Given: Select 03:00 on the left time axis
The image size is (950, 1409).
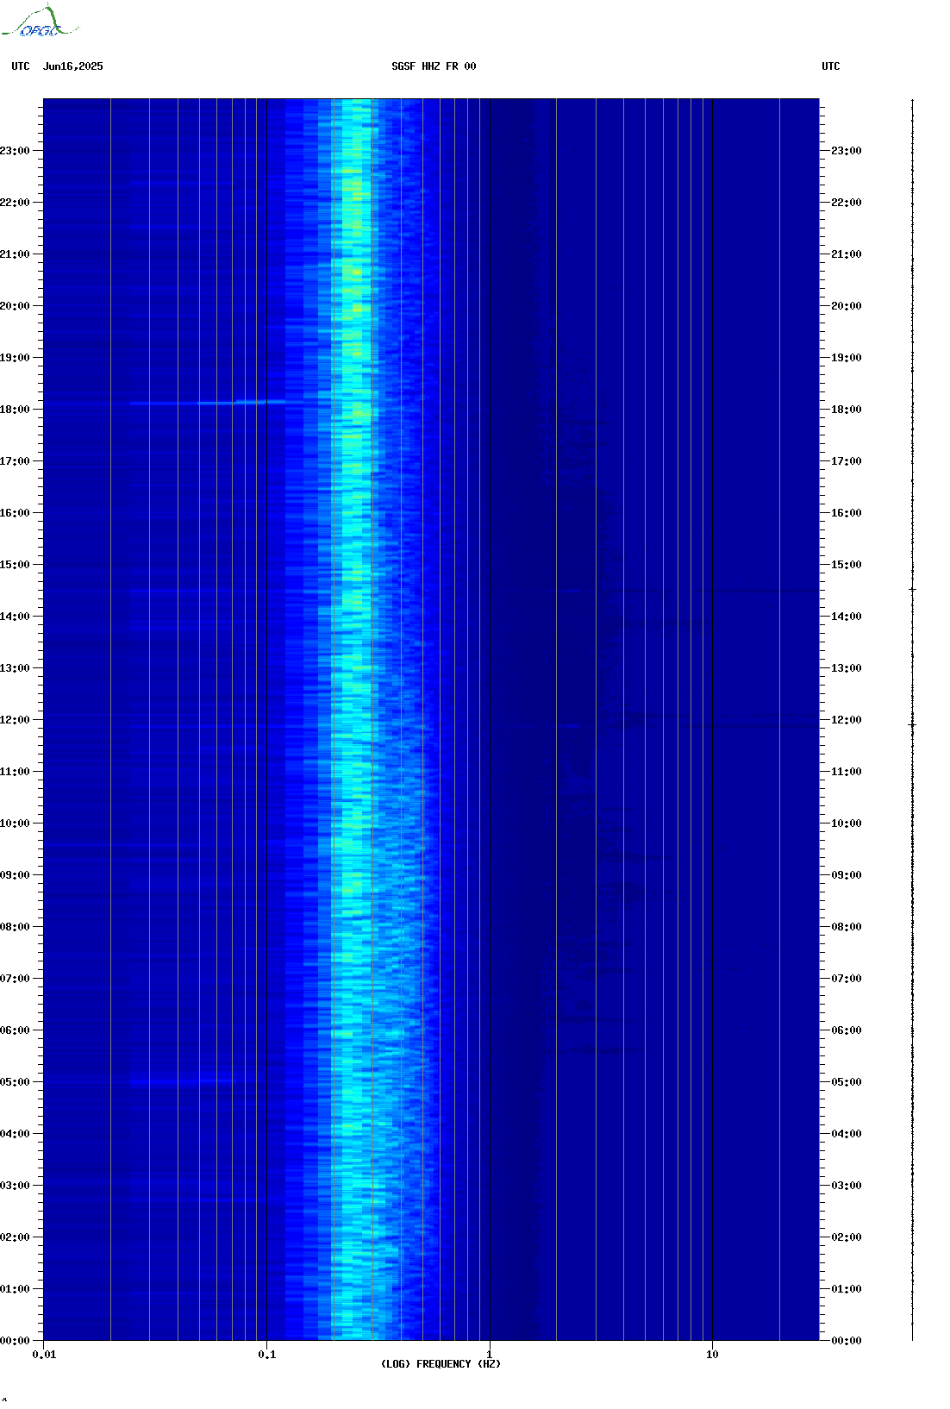Looking at the screenshot, I should (15, 1186).
